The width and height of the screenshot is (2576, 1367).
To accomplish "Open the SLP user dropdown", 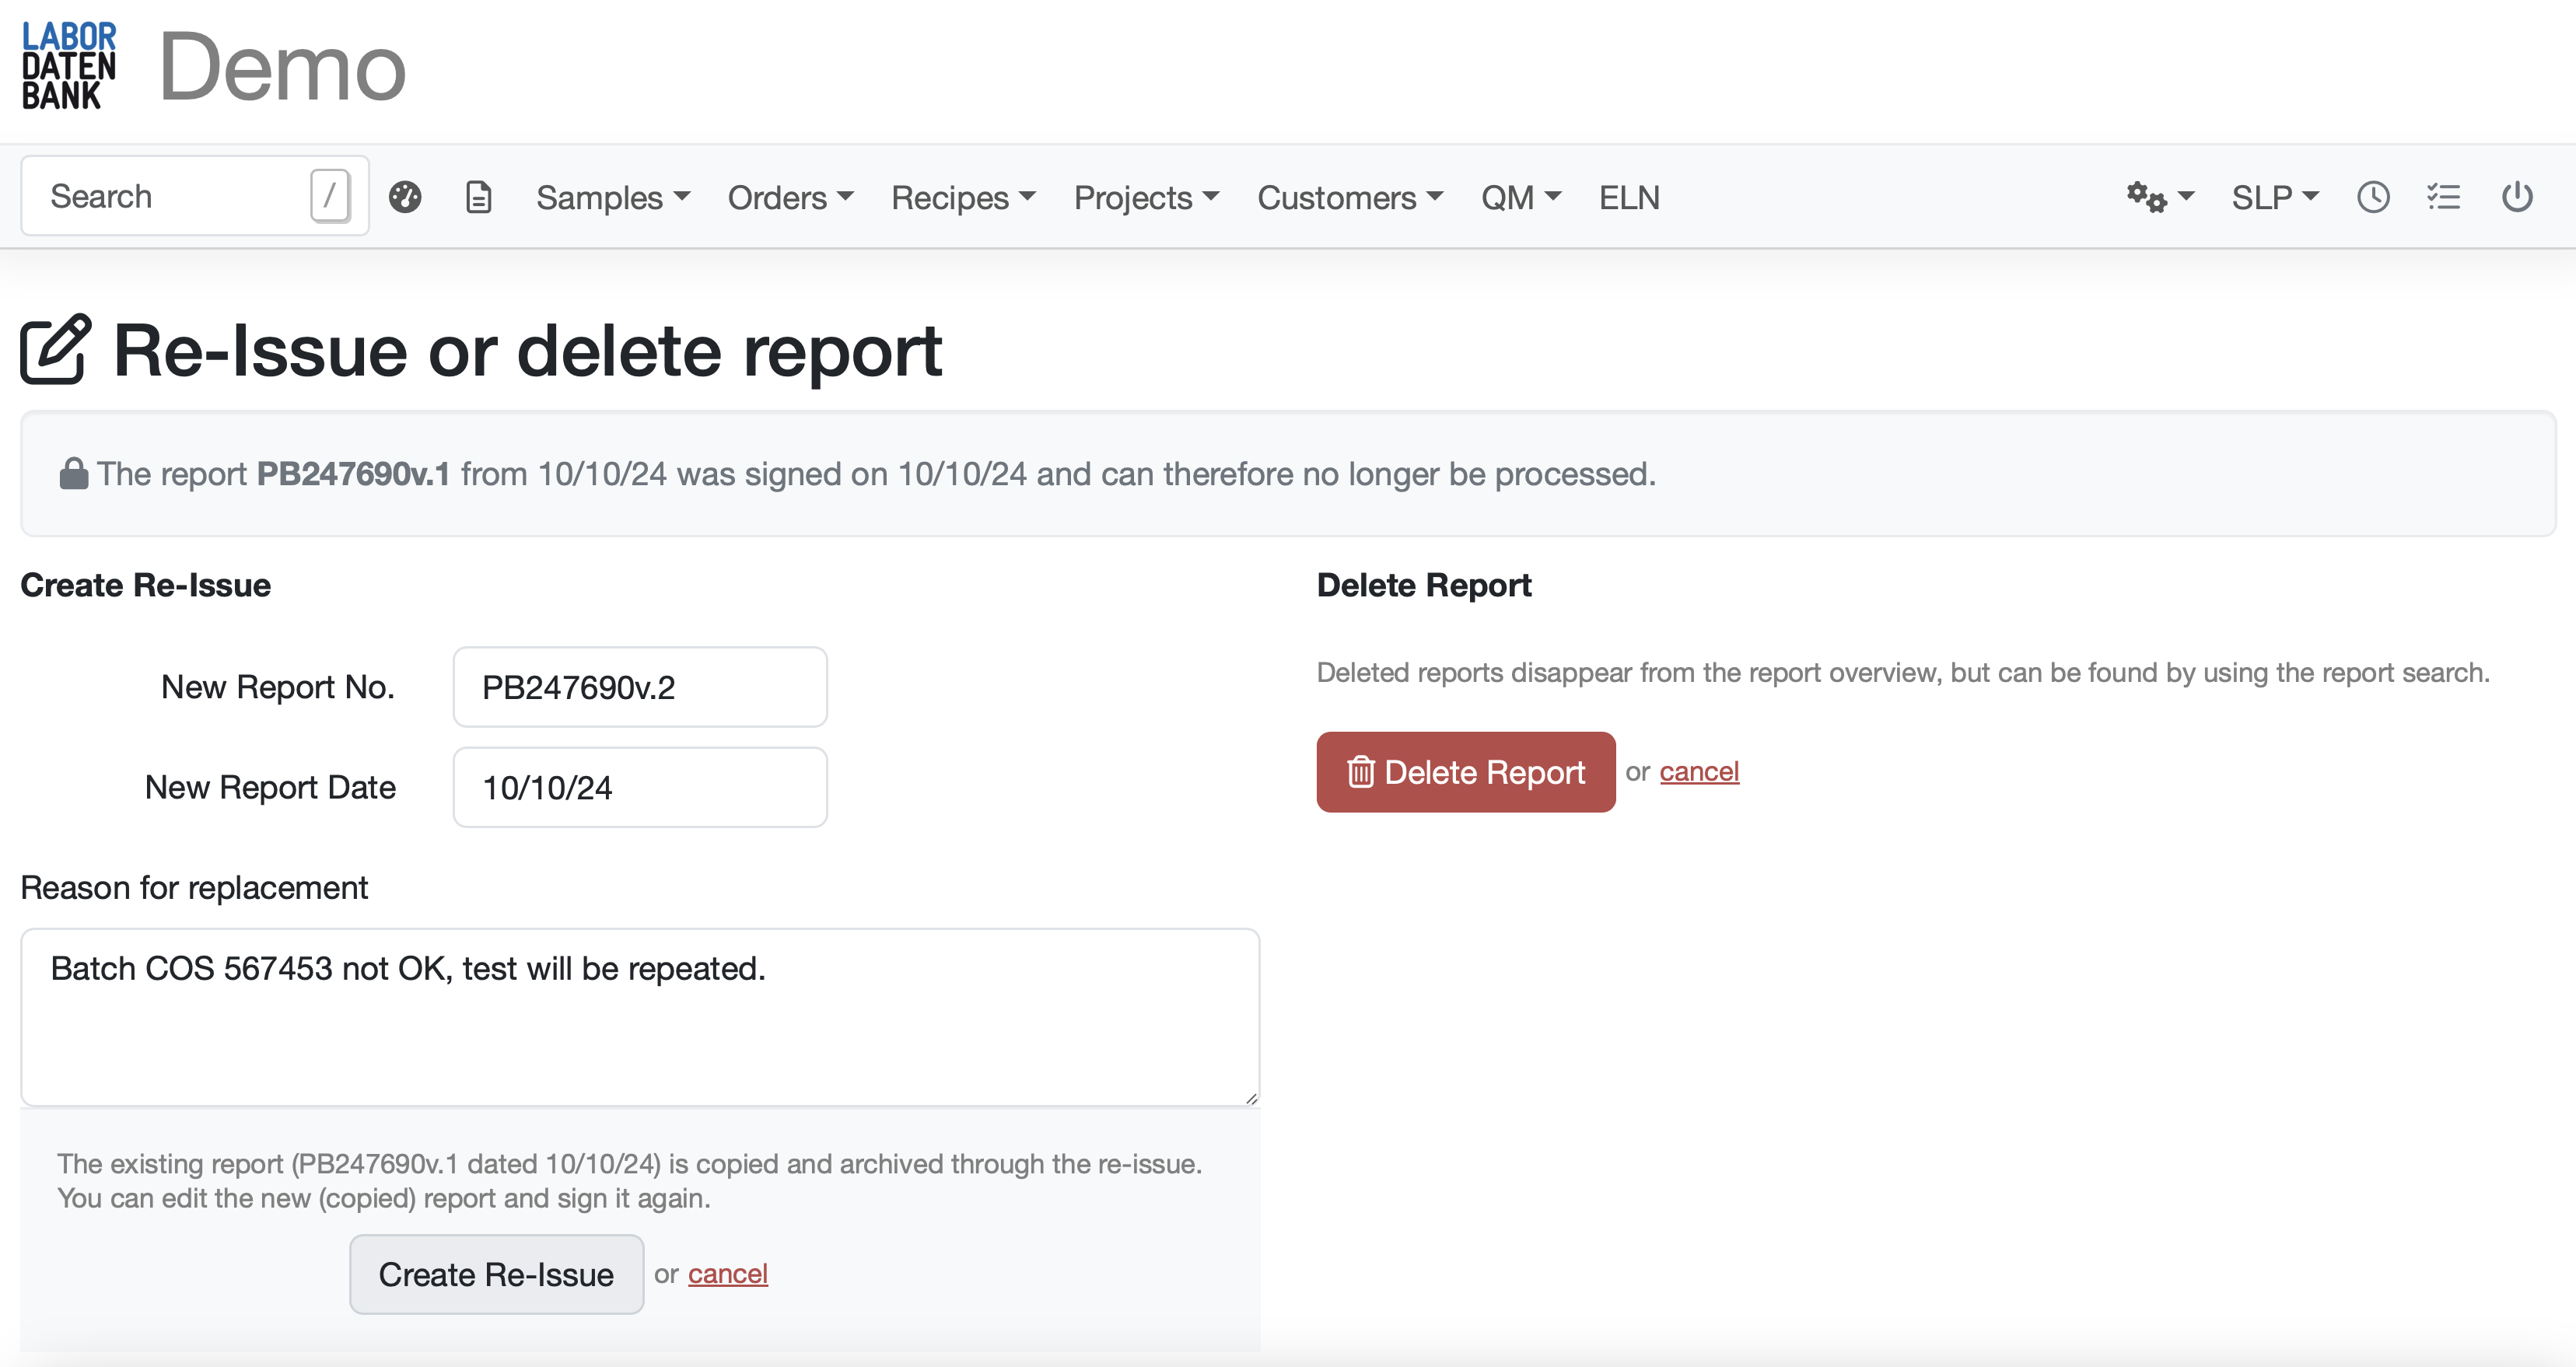I will tap(2274, 198).
